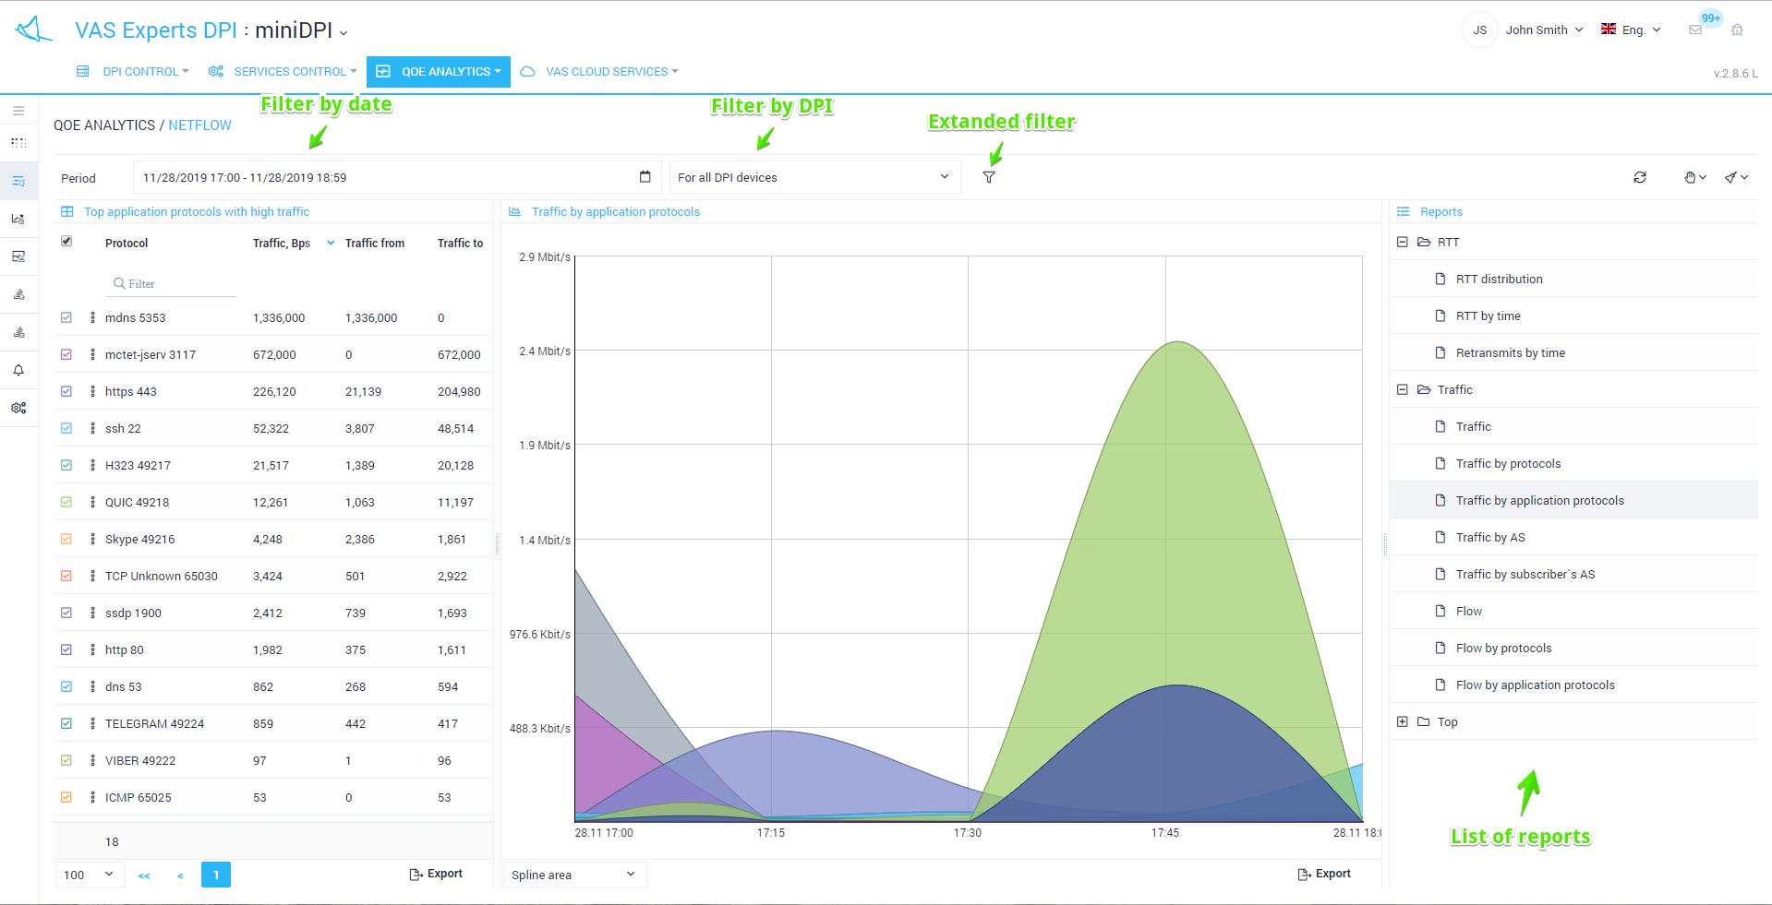
Task: Click the refresh icon in toolbar
Action: pos(1639,177)
